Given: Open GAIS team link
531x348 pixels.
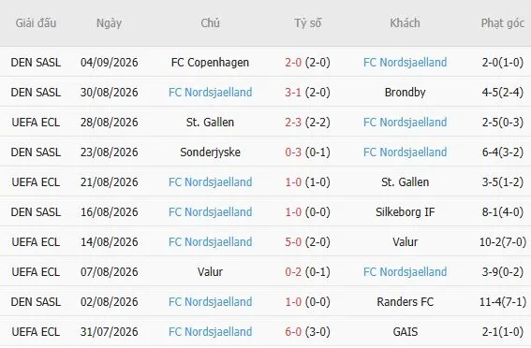Looking at the screenshot, I should 405,332.
